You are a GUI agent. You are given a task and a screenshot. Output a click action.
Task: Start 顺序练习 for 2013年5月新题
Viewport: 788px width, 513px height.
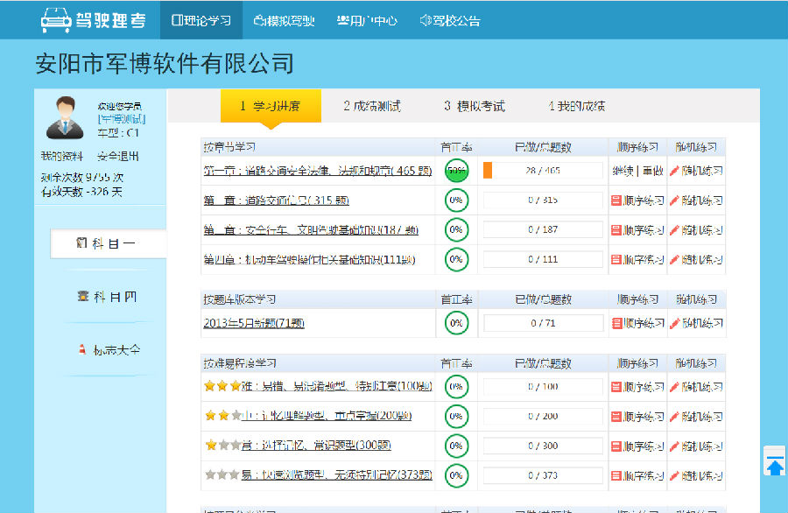(637, 323)
